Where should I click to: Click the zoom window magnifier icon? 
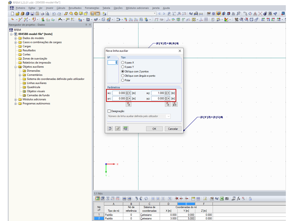pyautogui.click(x=241, y=19)
